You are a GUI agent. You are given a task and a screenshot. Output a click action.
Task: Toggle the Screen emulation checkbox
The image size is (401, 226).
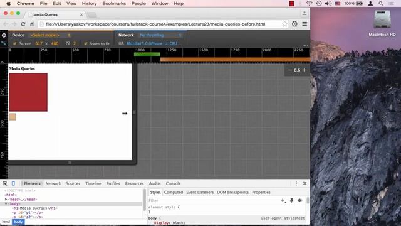point(15,43)
